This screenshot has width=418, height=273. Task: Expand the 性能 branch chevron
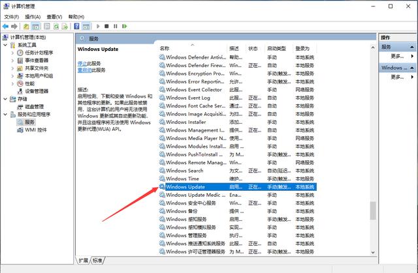click(x=12, y=83)
